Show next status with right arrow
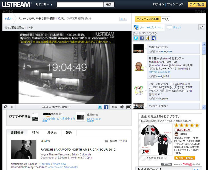 coord(125,19)
